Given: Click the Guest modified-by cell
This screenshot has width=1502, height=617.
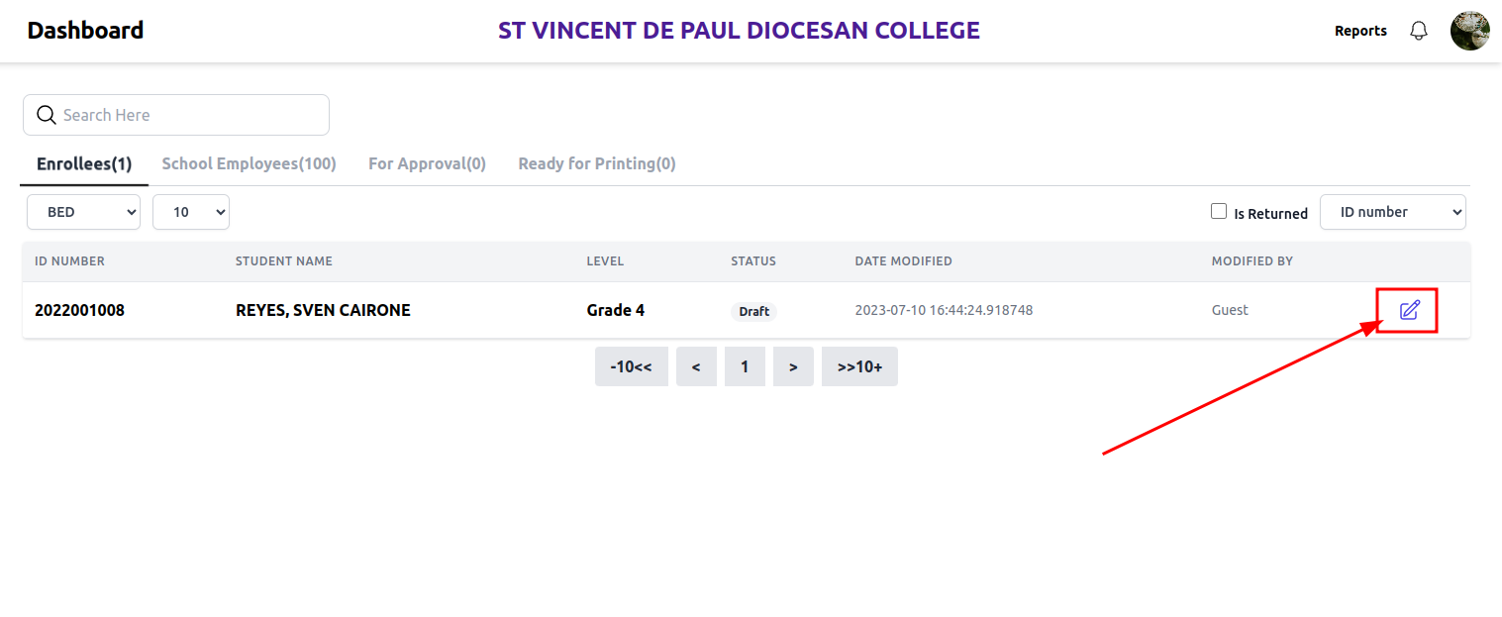Looking at the screenshot, I should [x=1230, y=310].
